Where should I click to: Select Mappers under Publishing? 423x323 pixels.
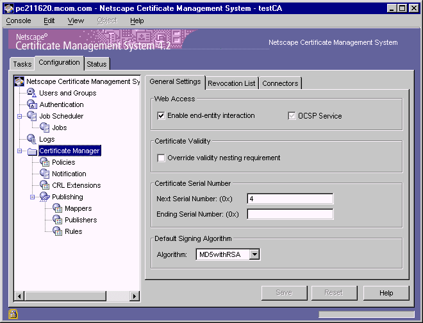78,208
